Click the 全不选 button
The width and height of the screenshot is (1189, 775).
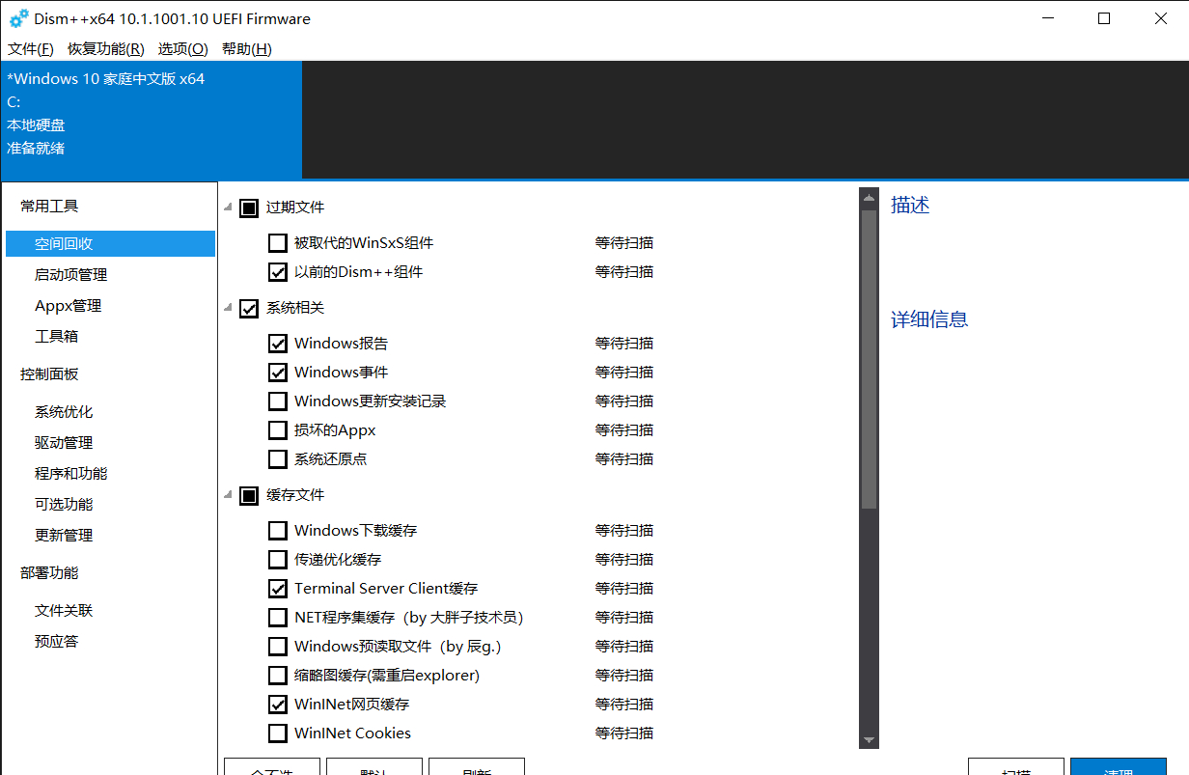[271, 769]
